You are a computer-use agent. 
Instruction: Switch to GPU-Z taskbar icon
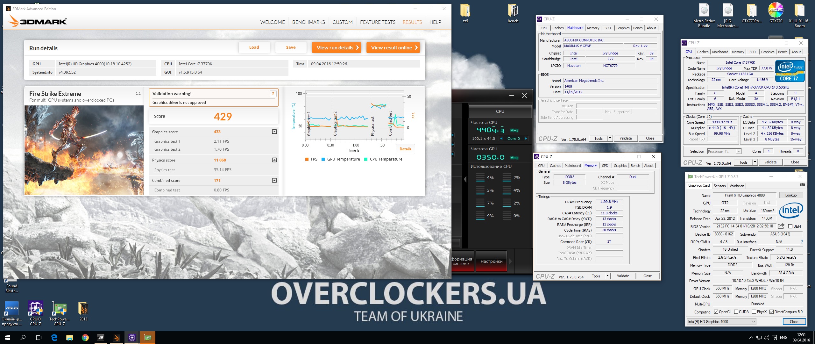pos(147,338)
